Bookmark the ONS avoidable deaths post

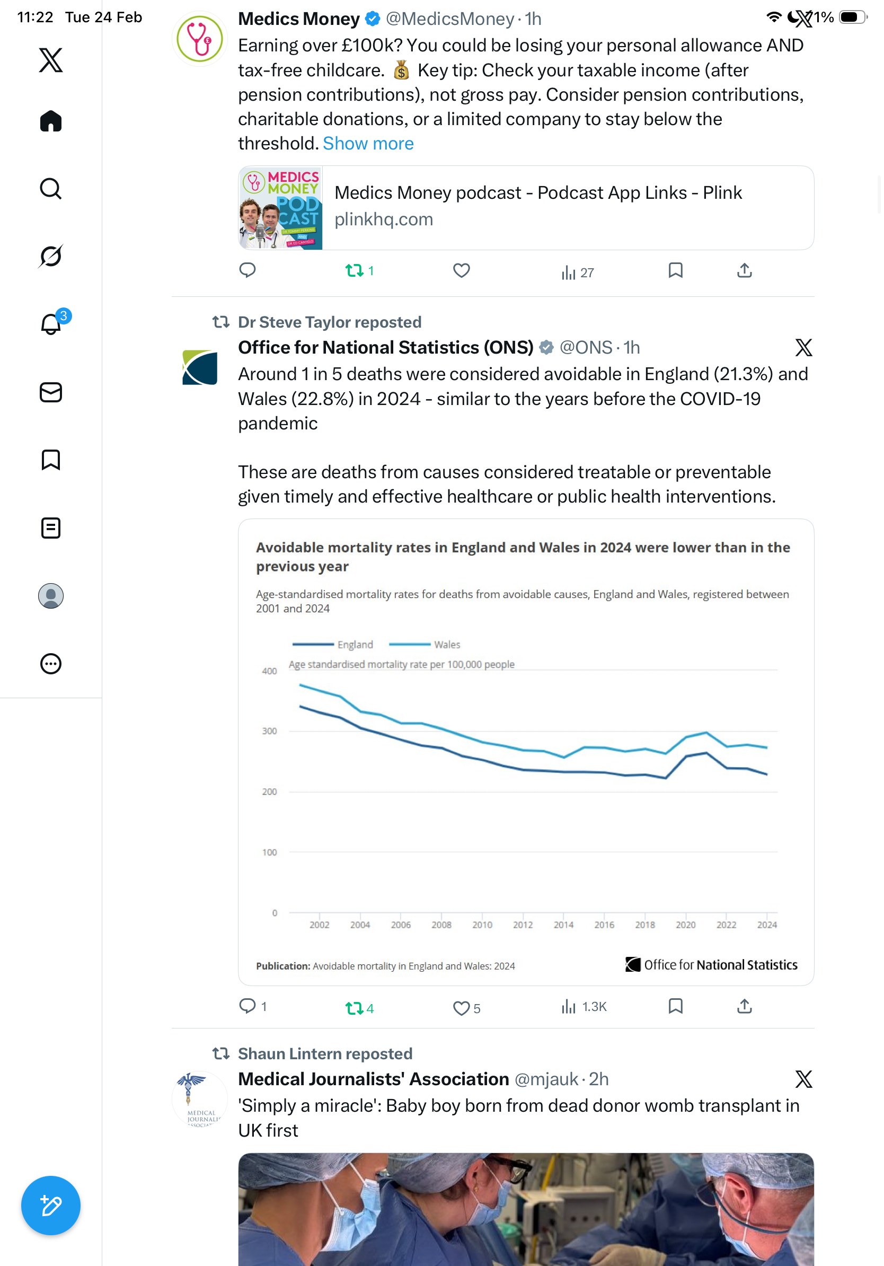675,1006
